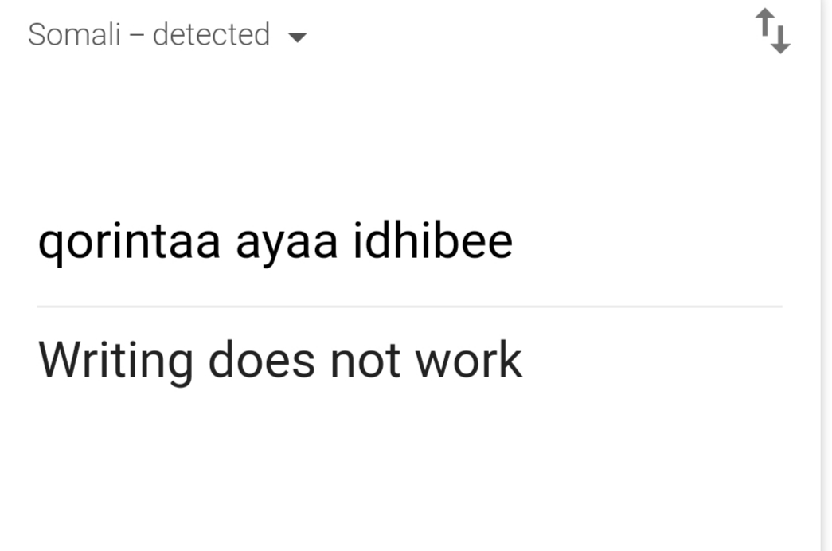Select the translation "Writing does not work"
Screen dimensions: 832x551
tap(279, 360)
